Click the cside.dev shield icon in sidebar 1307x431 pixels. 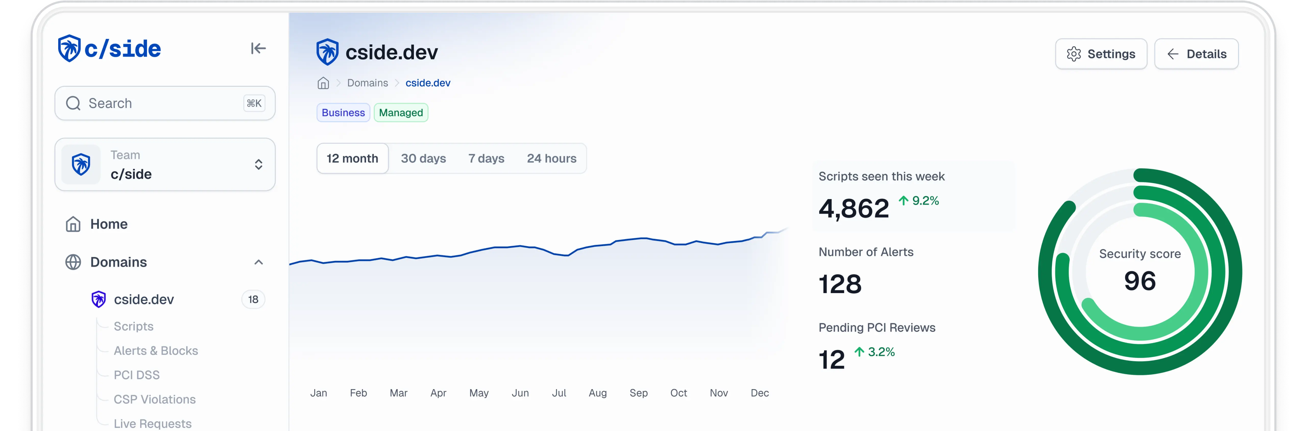point(99,299)
